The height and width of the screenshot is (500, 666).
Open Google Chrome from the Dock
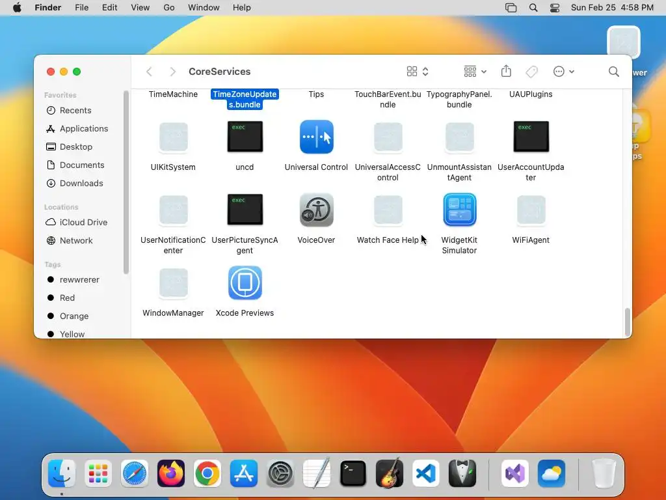207,473
